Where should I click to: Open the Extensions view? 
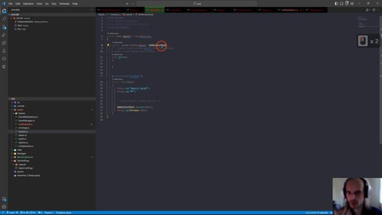(x=4, y=43)
